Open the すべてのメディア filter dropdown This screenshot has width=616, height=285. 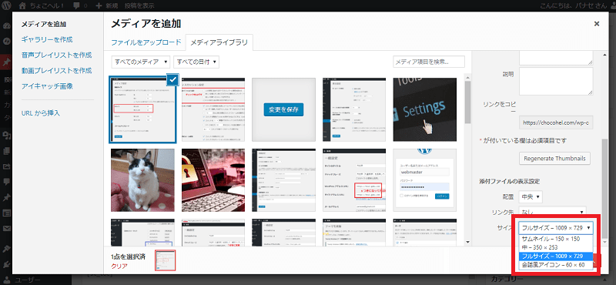[x=141, y=62]
